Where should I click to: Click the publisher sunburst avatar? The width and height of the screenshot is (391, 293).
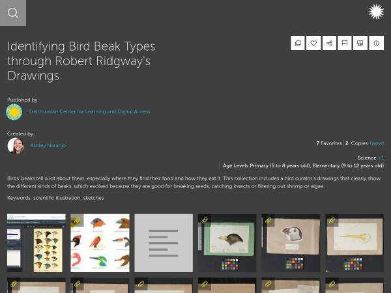(x=14, y=112)
